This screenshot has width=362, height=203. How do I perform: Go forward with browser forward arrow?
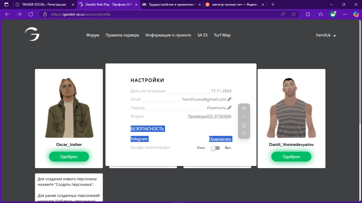[x=19, y=14]
